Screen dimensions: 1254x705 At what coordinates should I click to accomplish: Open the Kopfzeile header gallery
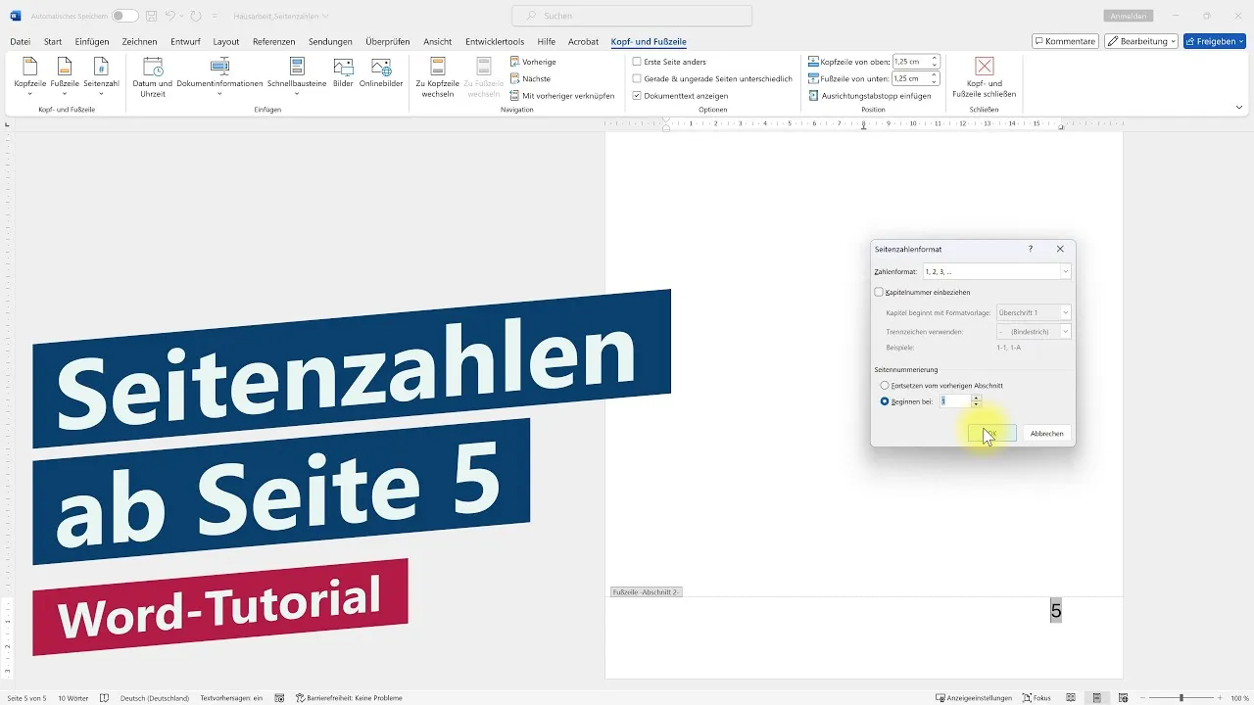tap(29, 75)
